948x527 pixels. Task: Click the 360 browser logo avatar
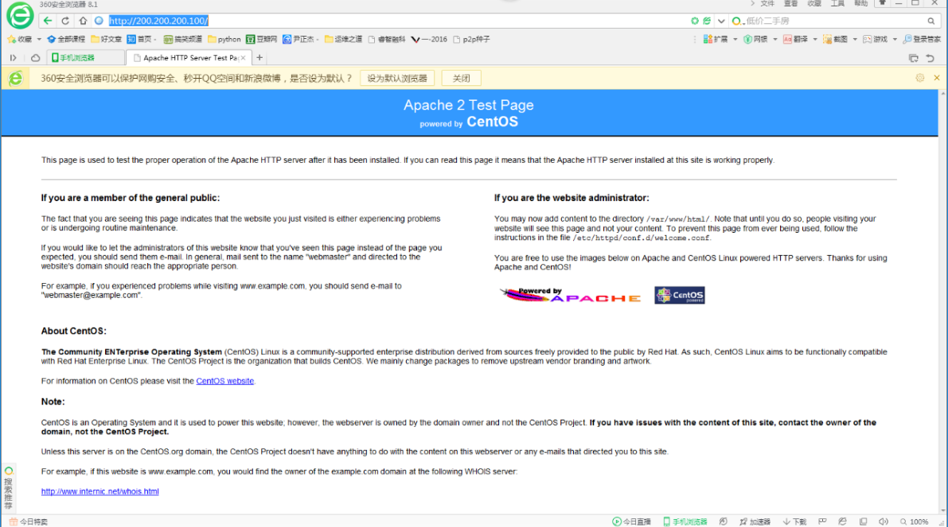pos(20,16)
